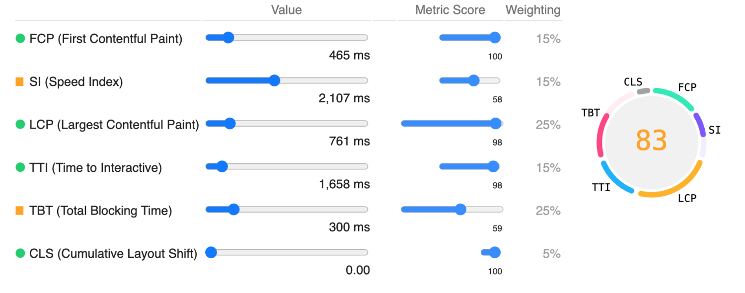Click the Metric Score column header
The image size is (745, 293).
point(450,10)
